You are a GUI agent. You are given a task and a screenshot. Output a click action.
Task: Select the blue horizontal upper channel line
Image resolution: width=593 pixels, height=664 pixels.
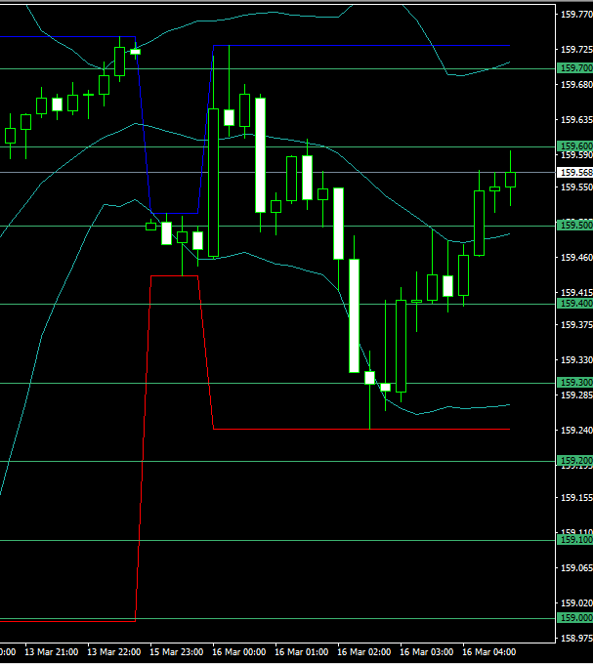[x=391, y=45]
